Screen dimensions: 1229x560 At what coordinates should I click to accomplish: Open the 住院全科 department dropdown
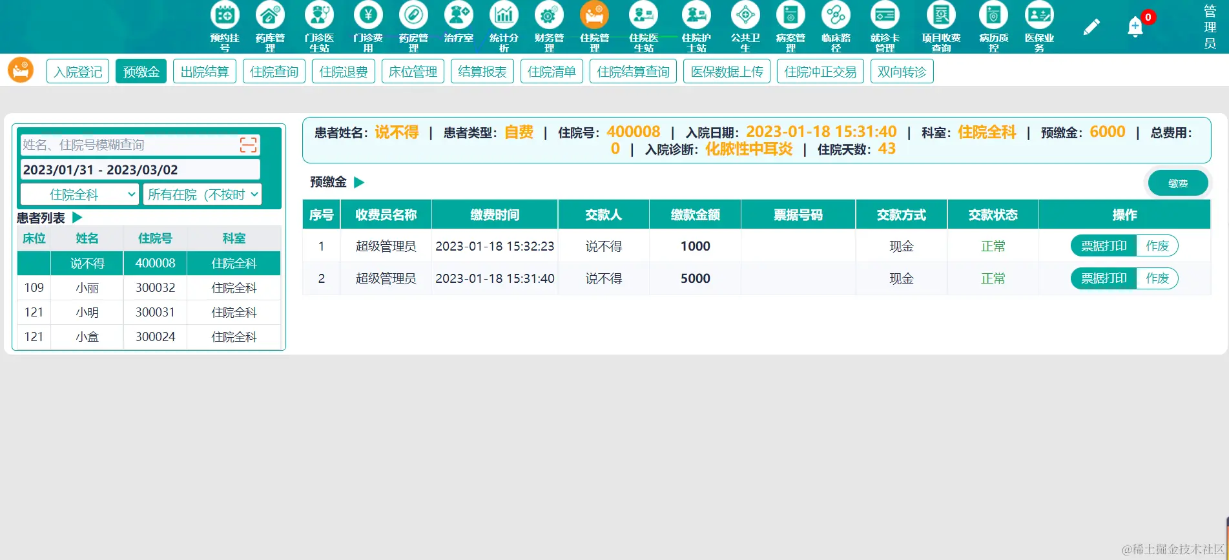(x=80, y=194)
